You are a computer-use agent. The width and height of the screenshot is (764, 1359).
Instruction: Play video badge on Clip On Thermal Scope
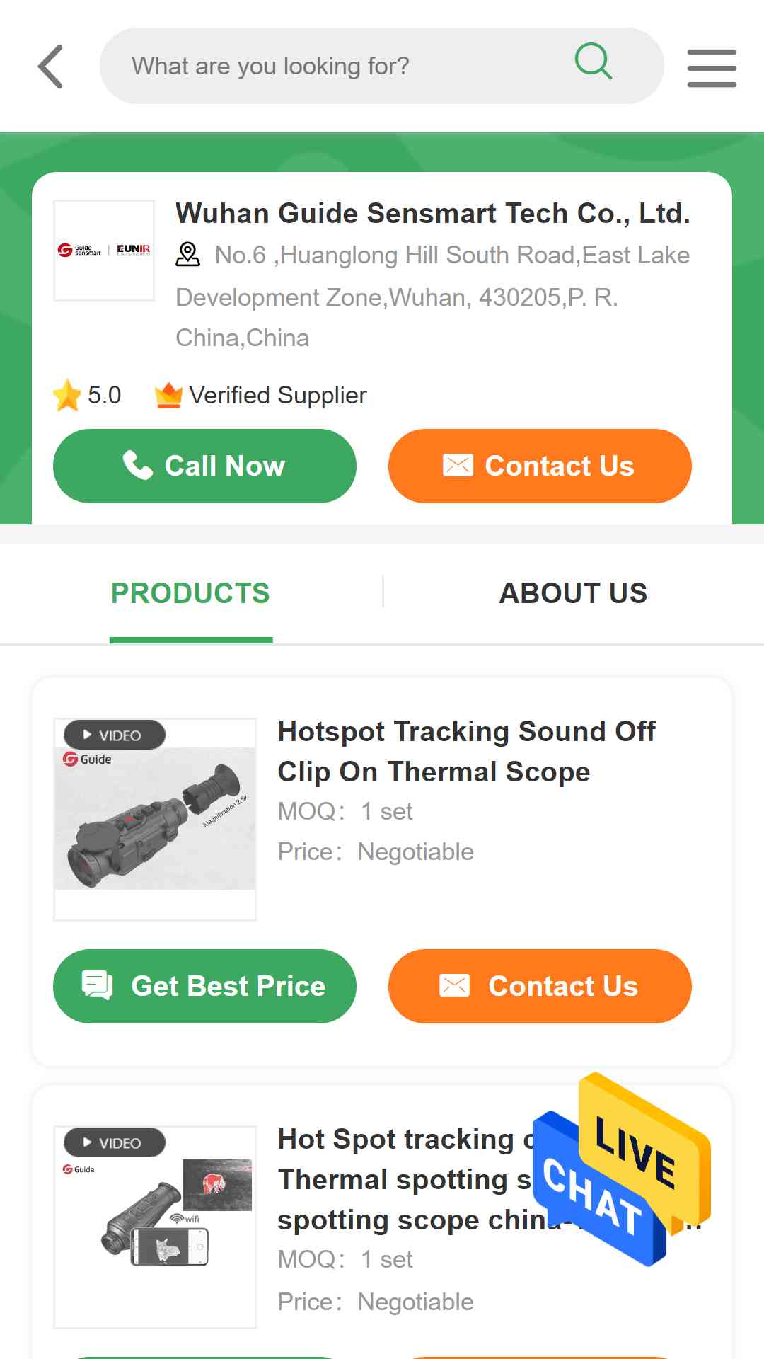point(115,735)
